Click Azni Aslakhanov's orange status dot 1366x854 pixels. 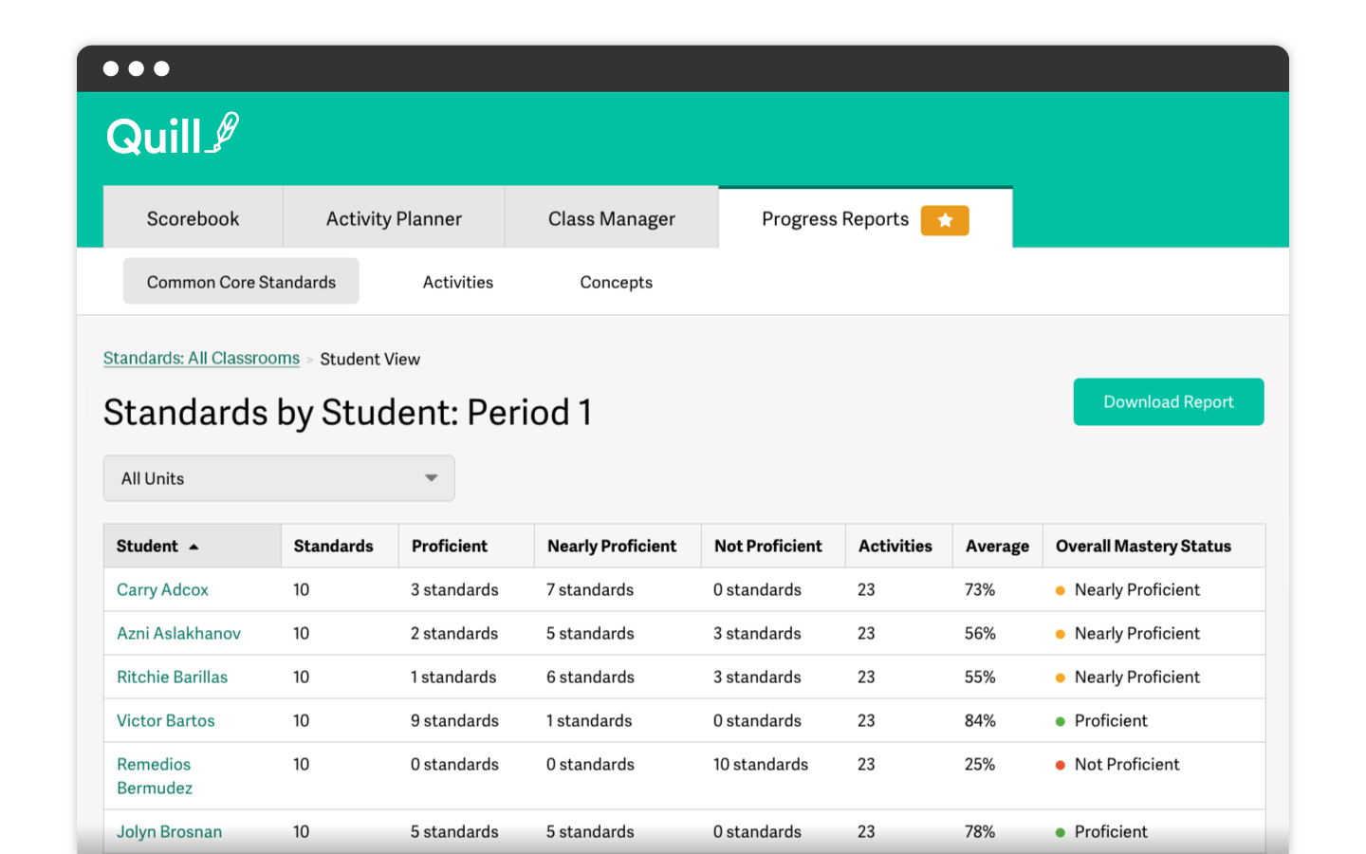(1061, 634)
